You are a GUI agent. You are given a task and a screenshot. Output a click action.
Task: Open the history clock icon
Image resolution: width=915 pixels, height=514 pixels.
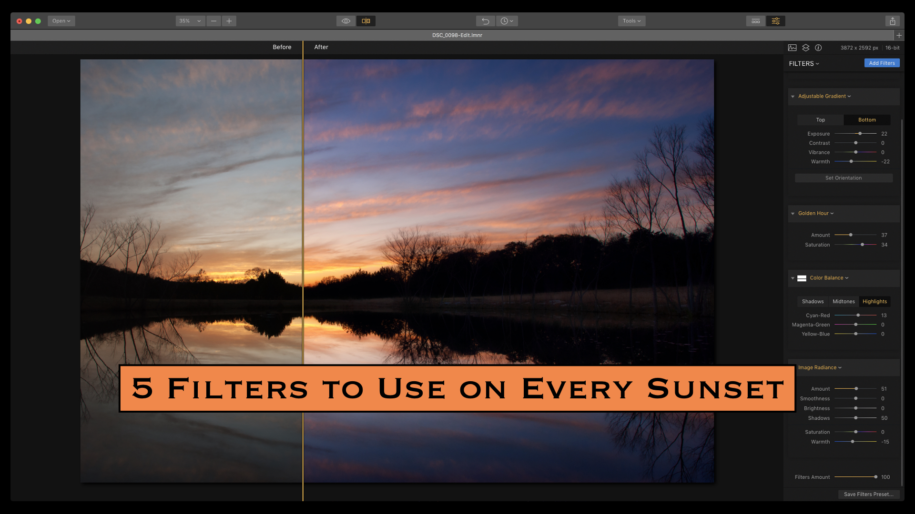point(507,21)
